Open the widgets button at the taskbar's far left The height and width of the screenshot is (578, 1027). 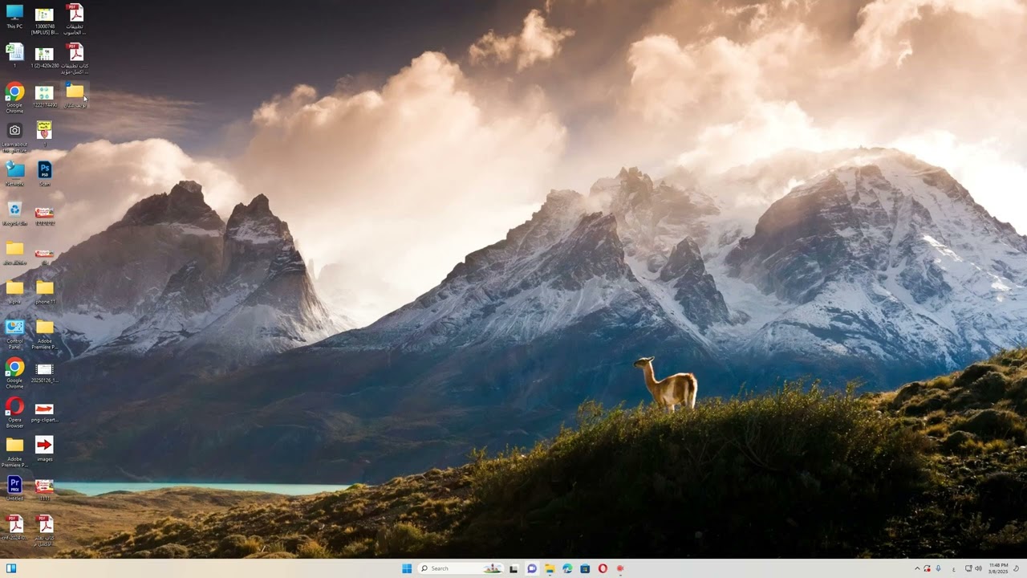click(x=11, y=568)
